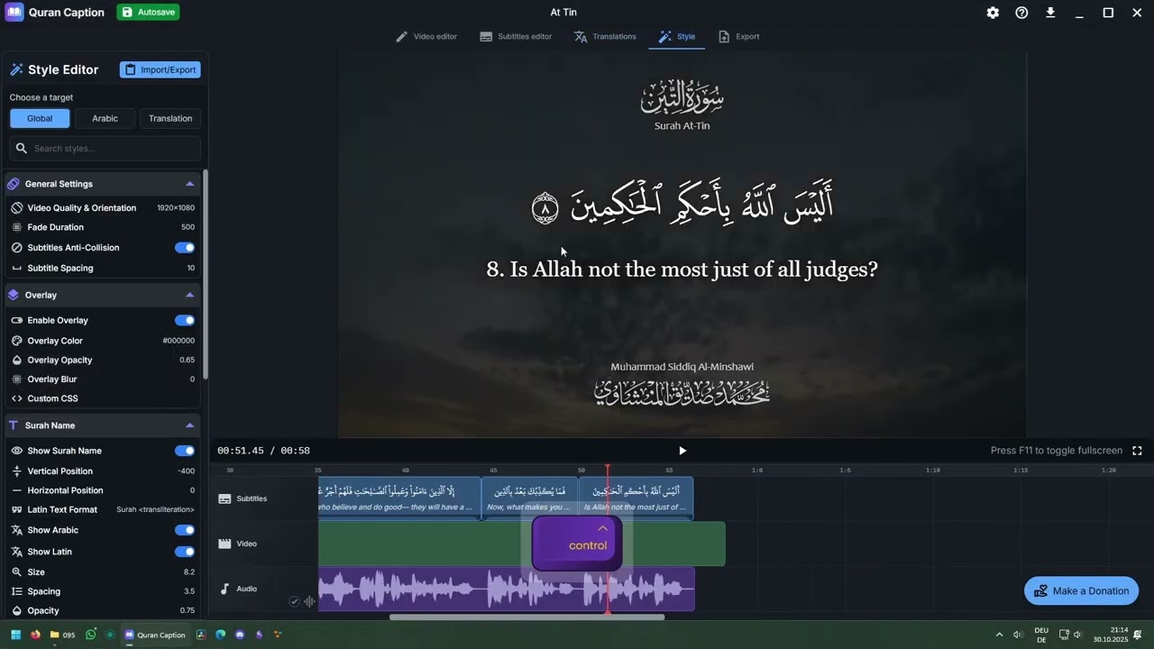Collapse the Overlay section
This screenshot has width=1154, height=649.
coord(189,295)
